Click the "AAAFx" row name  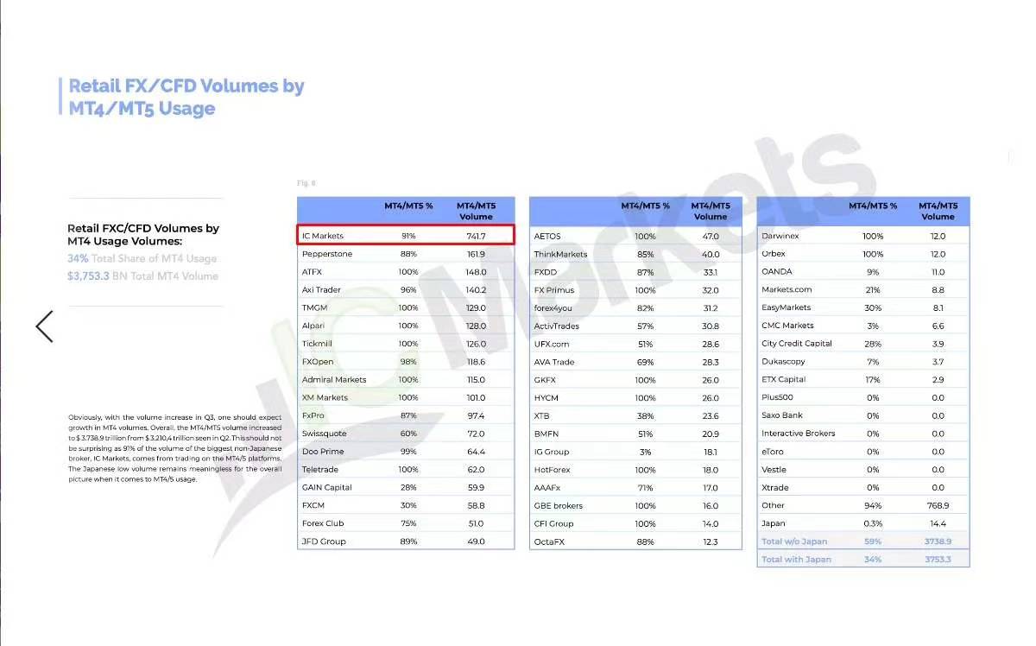pos(547,488)
